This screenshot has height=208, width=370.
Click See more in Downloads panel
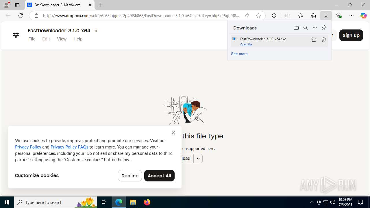239,54
